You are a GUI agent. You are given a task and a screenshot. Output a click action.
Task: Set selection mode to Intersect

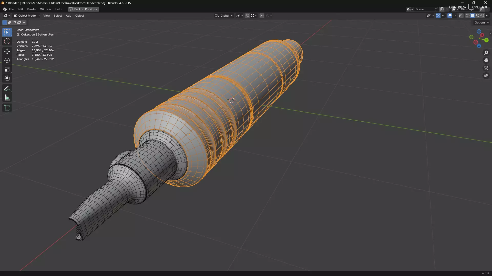[24, 22]
